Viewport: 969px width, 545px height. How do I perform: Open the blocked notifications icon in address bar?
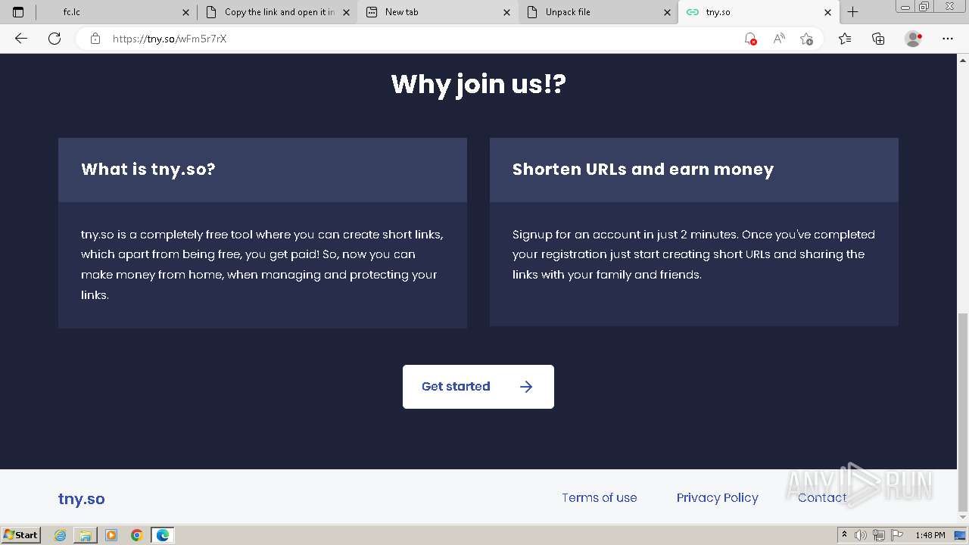tap(750, 39)
